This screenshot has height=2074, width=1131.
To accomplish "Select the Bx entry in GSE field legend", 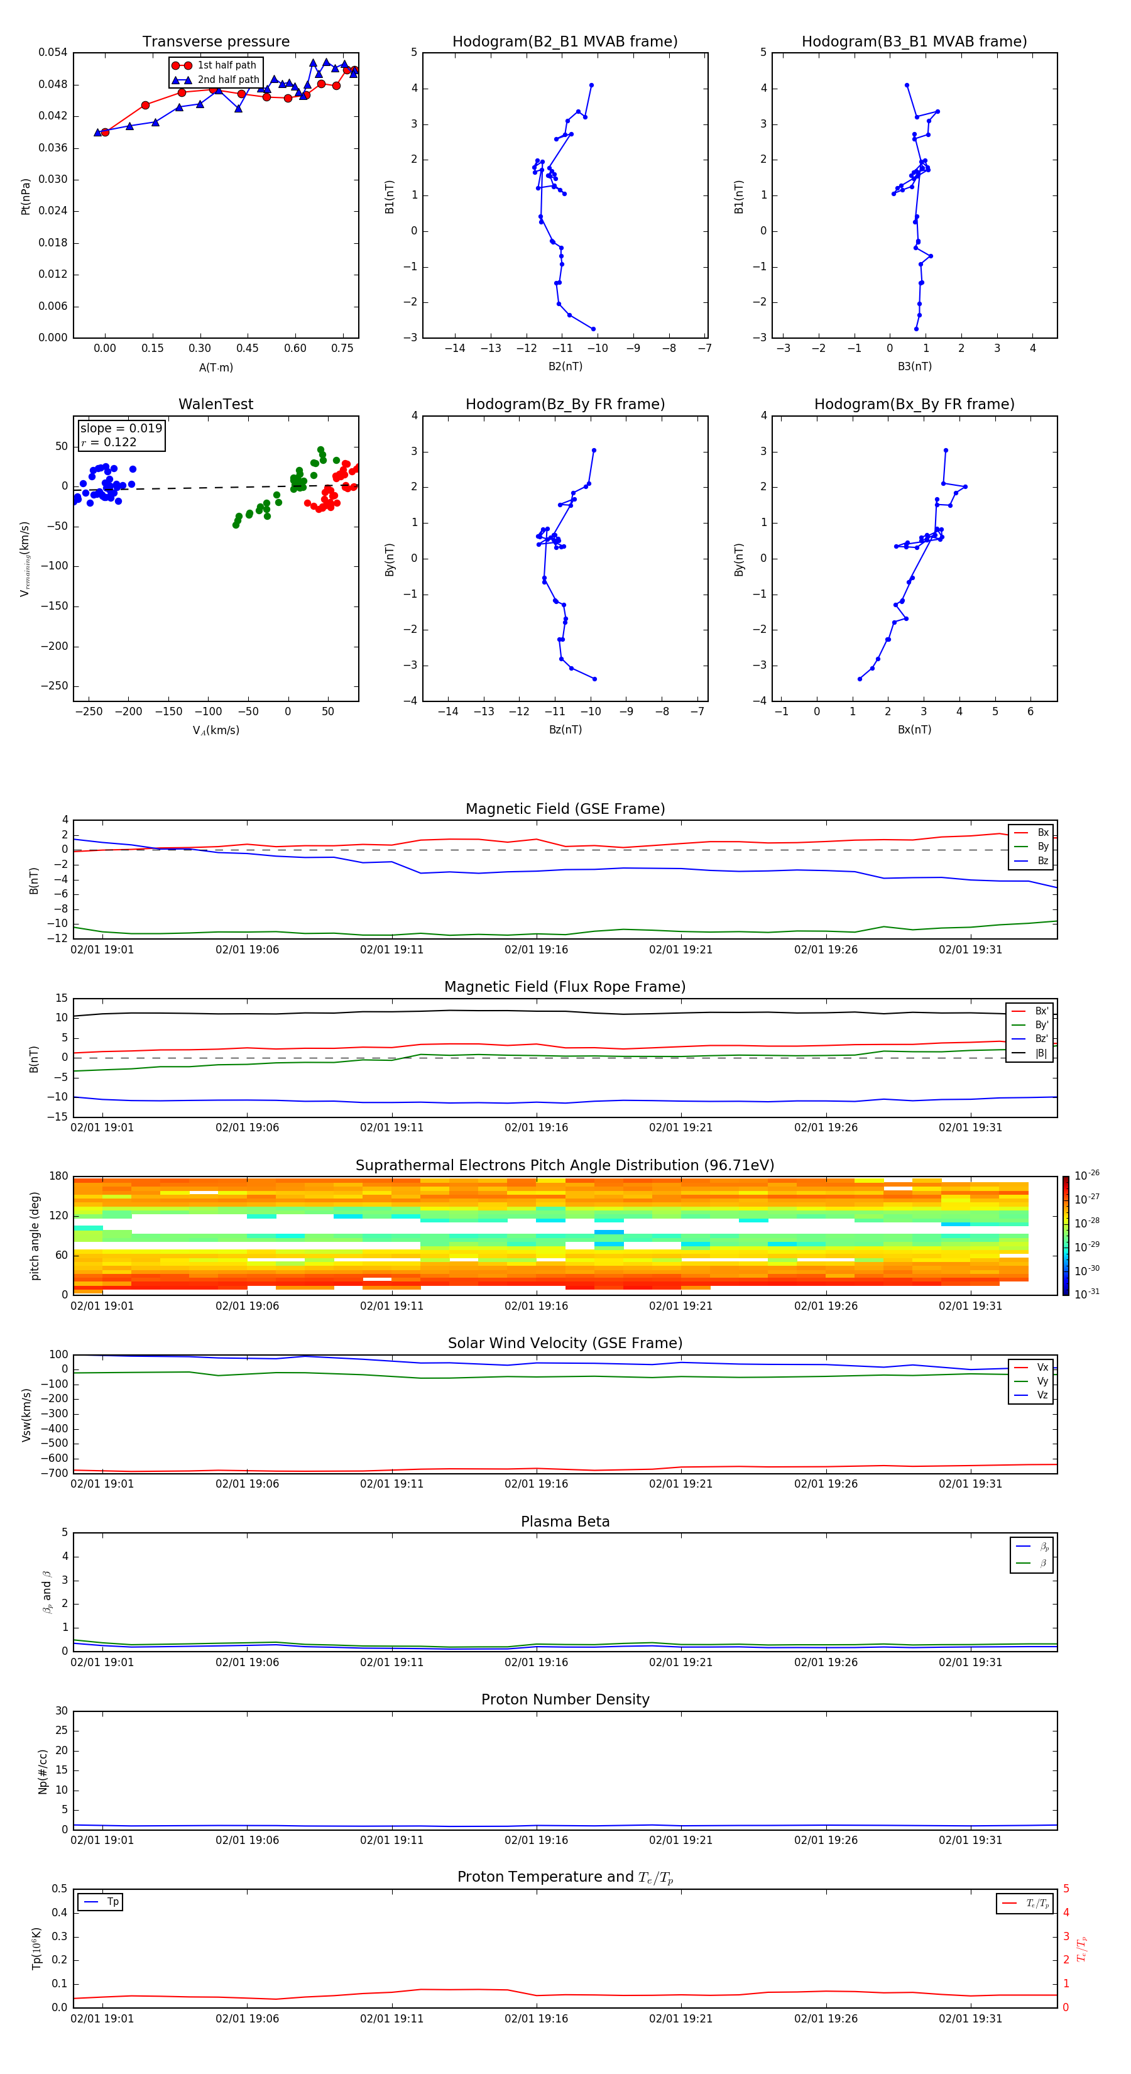I will pos(1031,833).
